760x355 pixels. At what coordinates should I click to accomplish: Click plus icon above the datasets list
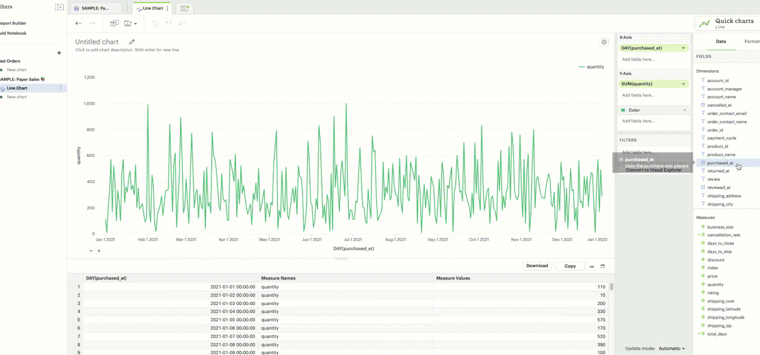[x=59, y=53]
